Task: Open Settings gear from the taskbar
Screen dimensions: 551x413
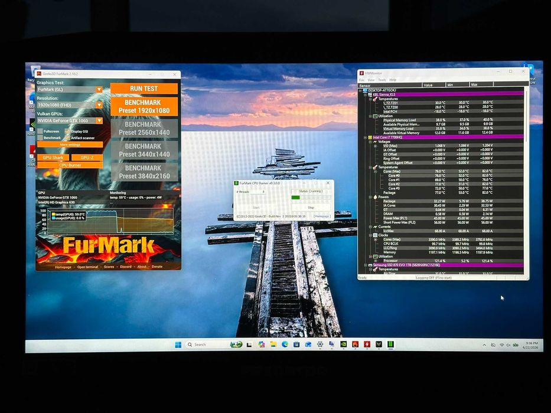Action: [x=319, y=345]
